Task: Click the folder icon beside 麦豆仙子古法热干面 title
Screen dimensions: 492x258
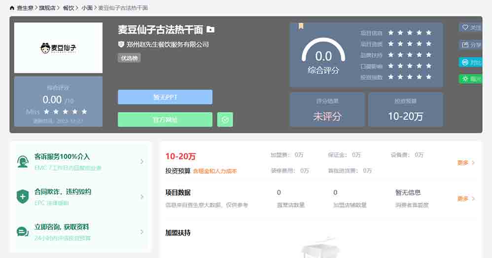Action: pyautogui.click(x=211, y=30)
